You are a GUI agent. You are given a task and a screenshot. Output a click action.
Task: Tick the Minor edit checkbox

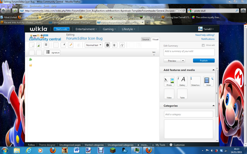203,45
